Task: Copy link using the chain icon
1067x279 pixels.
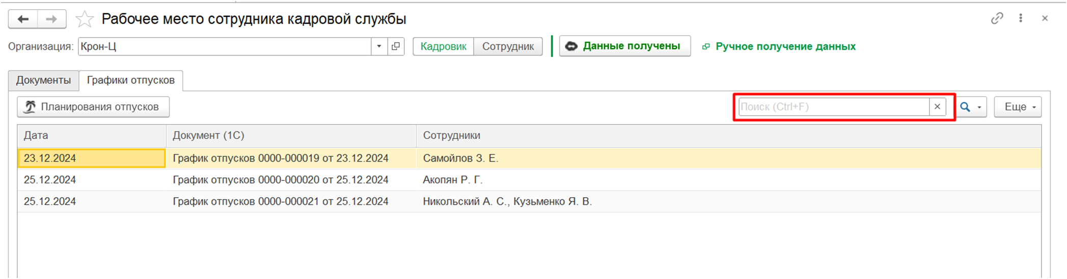Action: coord(997,18)
